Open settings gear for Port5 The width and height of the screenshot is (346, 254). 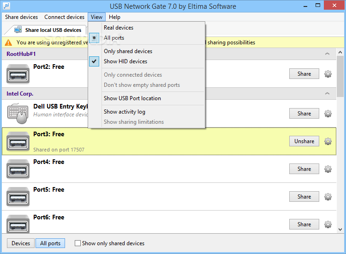[328, 197]
